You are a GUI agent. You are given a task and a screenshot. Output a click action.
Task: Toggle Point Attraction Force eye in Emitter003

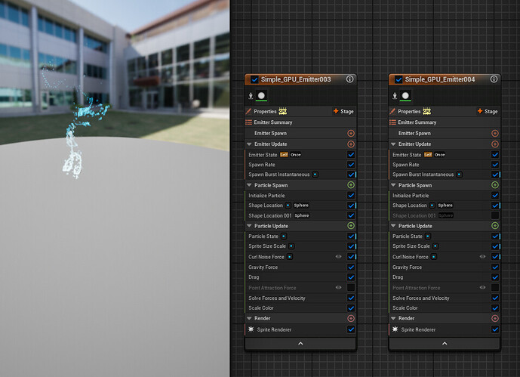(x=338, y=287)
